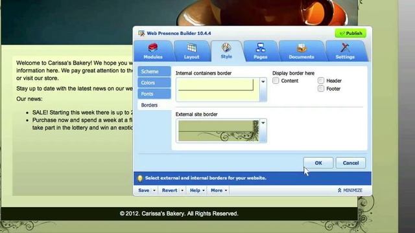Select the Style palette icon
The height and width of the screenshot is (233, 415).
pyautogui.click(x=226, y=47)
